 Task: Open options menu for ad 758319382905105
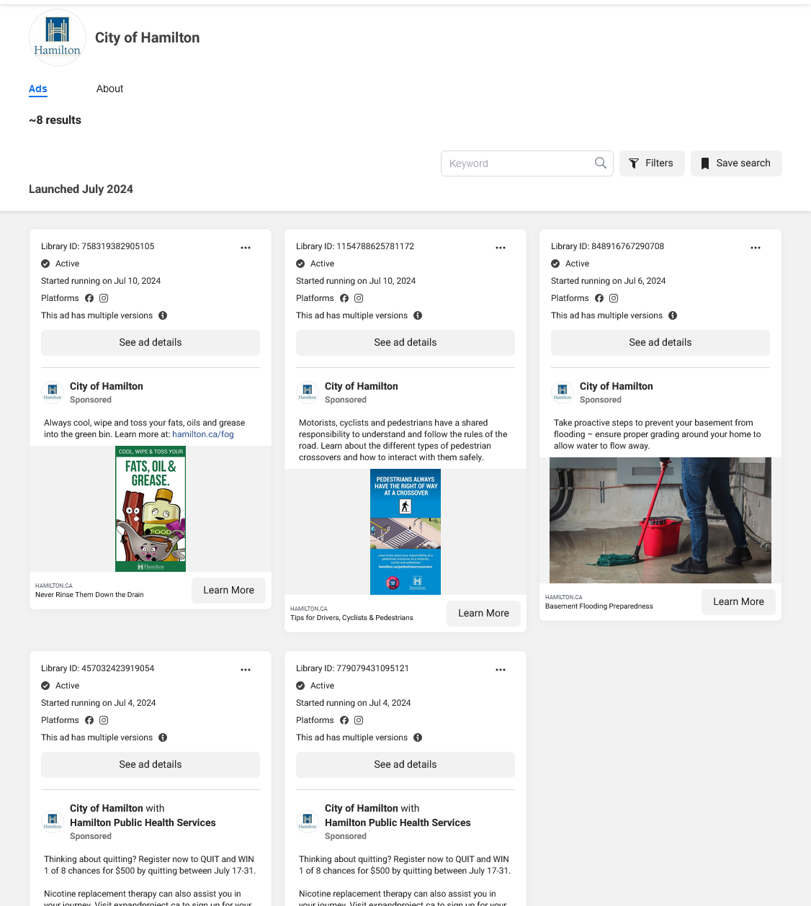[246, 248]
